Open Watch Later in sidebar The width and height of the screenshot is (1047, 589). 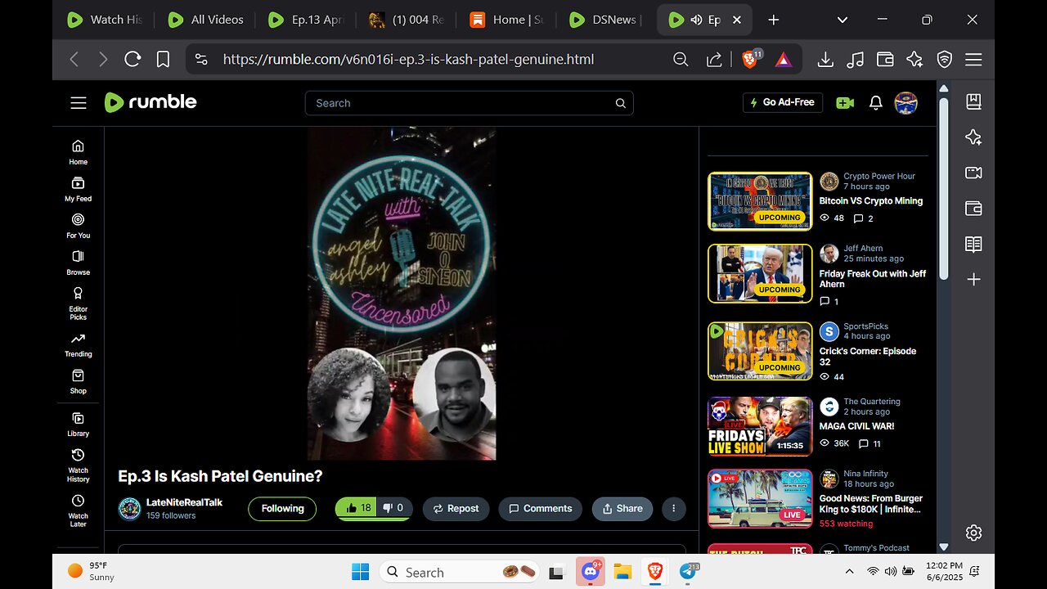click(x=78, y=510)
